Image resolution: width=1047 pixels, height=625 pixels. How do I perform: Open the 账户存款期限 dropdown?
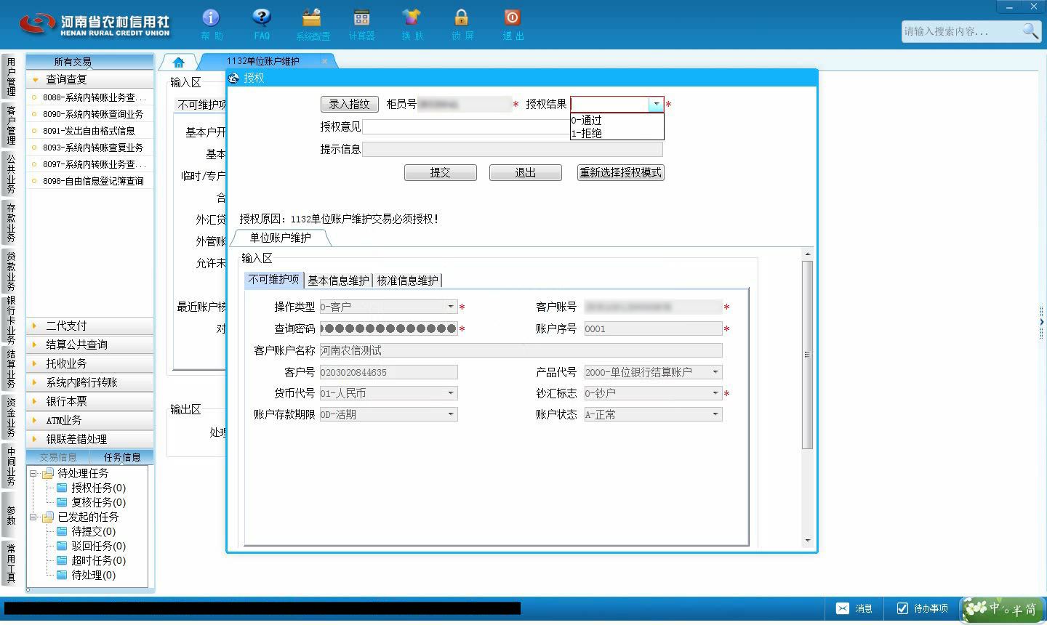(x=451, y=414)
